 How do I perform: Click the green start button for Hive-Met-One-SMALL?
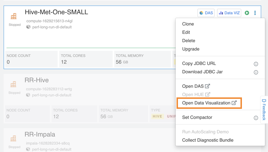(x=247, y=13)
